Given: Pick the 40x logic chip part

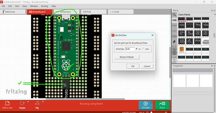Looking at the screenshot, I should tap(205, 25).
